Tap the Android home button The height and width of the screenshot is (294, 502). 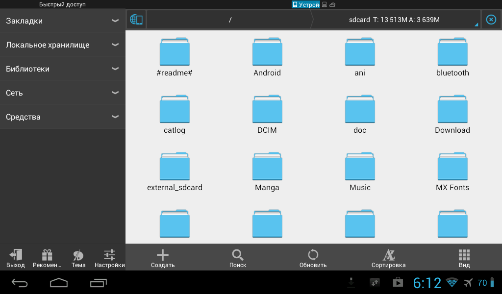(x=59, y=283)
